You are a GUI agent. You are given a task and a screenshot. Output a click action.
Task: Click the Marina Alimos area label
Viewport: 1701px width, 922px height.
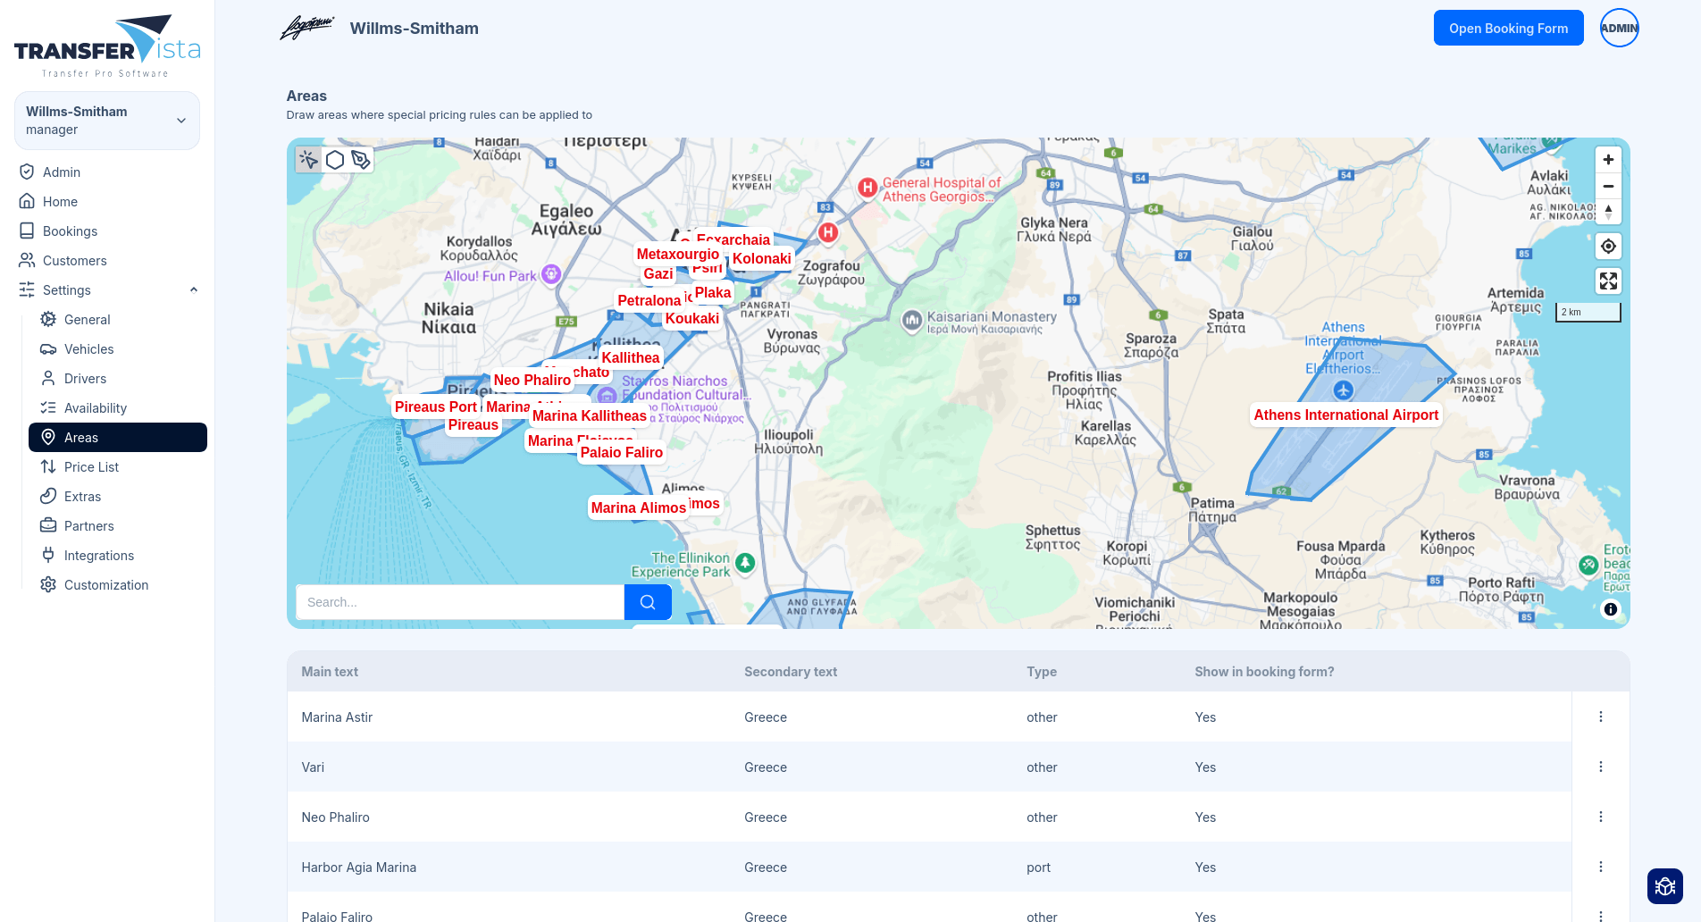point(638,507)
